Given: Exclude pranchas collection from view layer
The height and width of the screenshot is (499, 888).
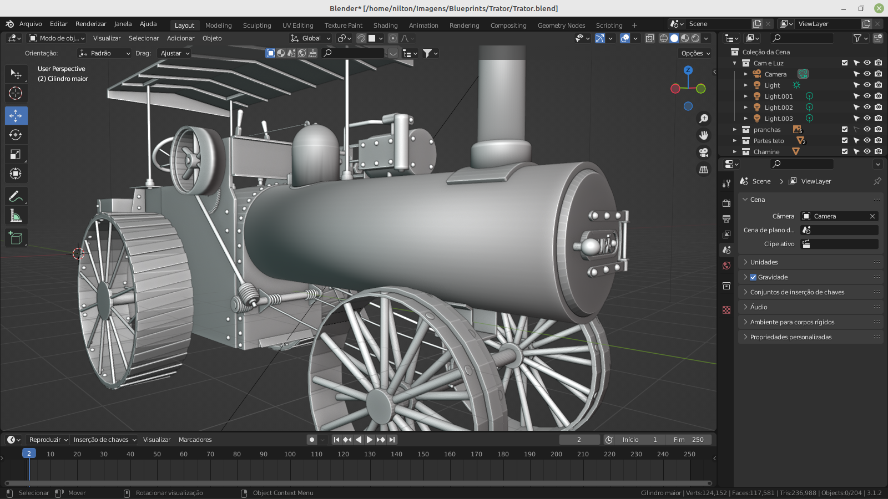Looking at the screenshot, I should 845,130.
